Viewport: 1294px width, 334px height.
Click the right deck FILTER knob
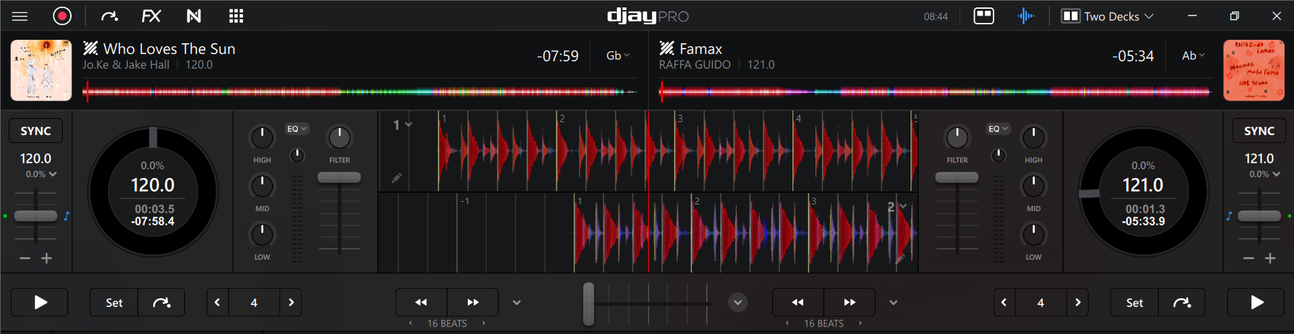pos(956,138)
